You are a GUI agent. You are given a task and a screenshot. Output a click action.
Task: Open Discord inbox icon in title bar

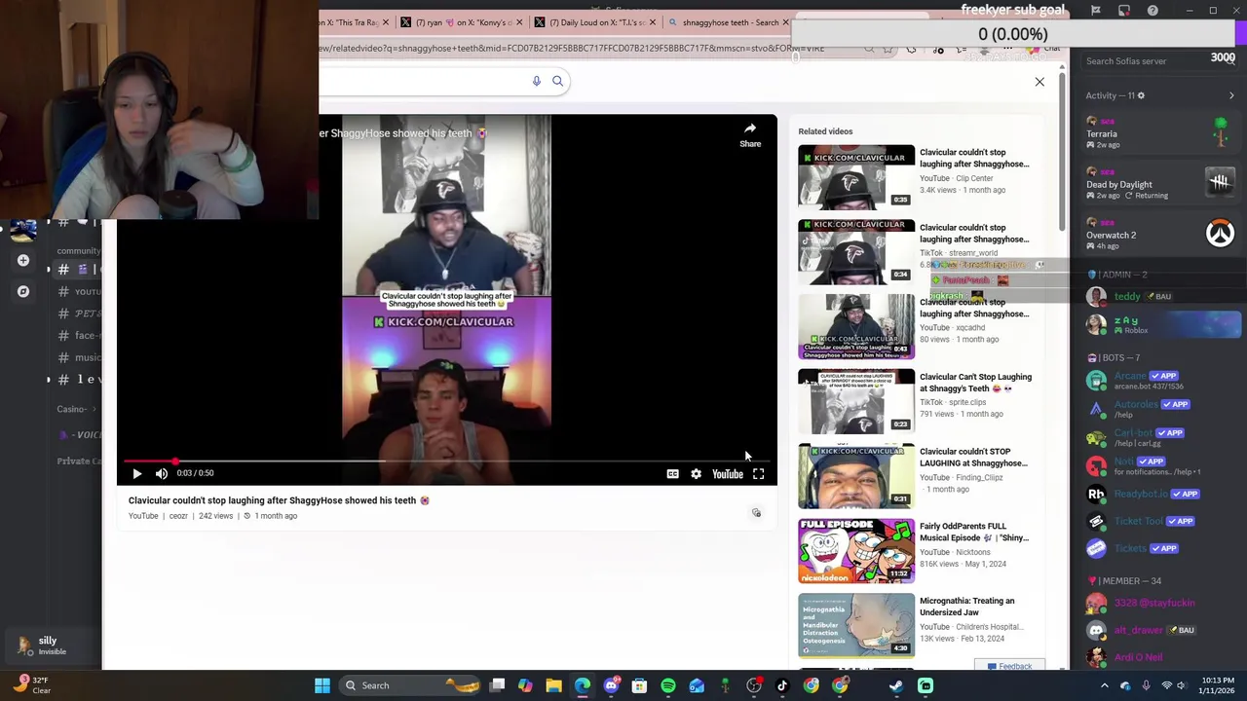tap(1124, 11)
